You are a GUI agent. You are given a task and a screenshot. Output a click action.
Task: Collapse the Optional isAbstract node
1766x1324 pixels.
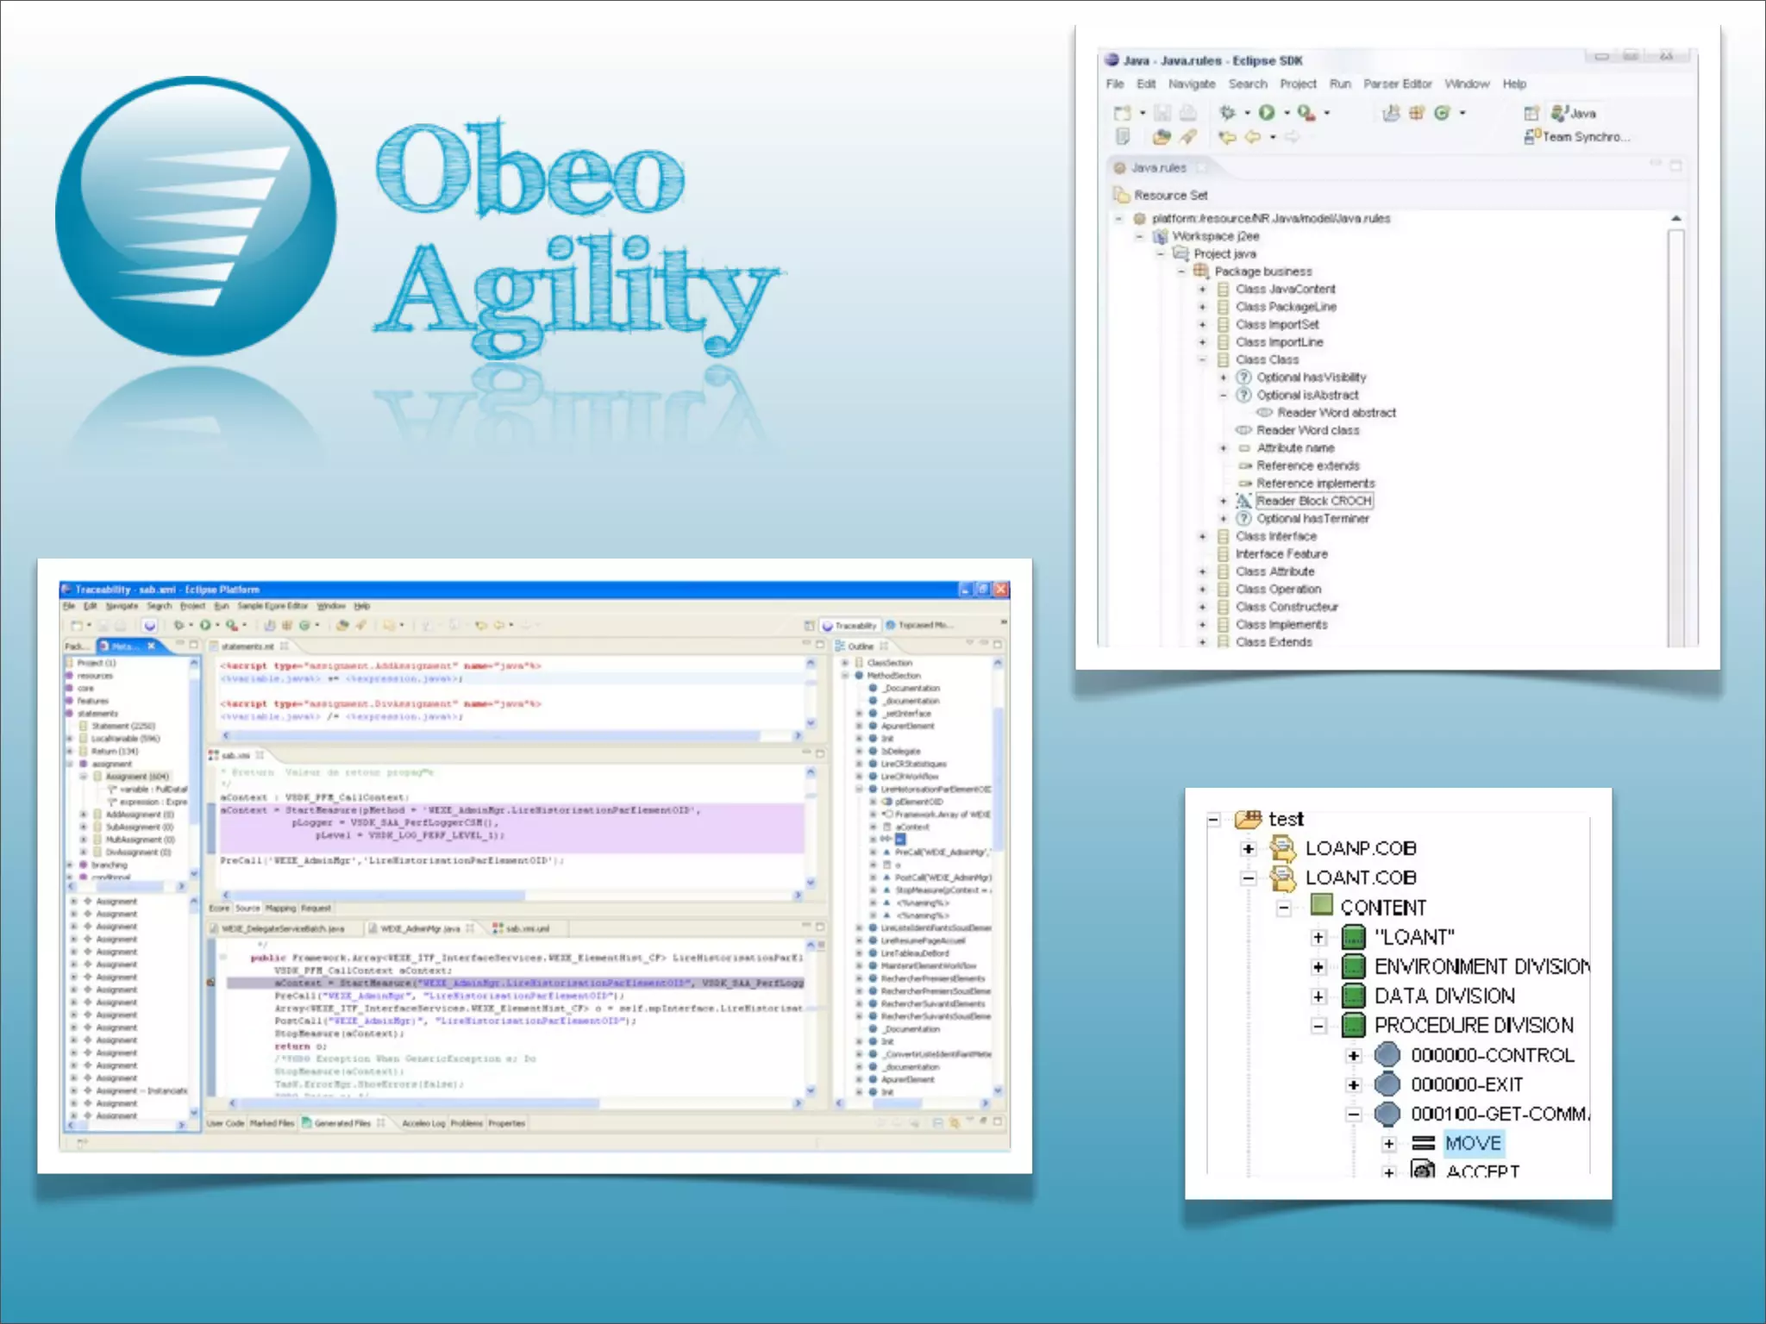click(1223, 395)
